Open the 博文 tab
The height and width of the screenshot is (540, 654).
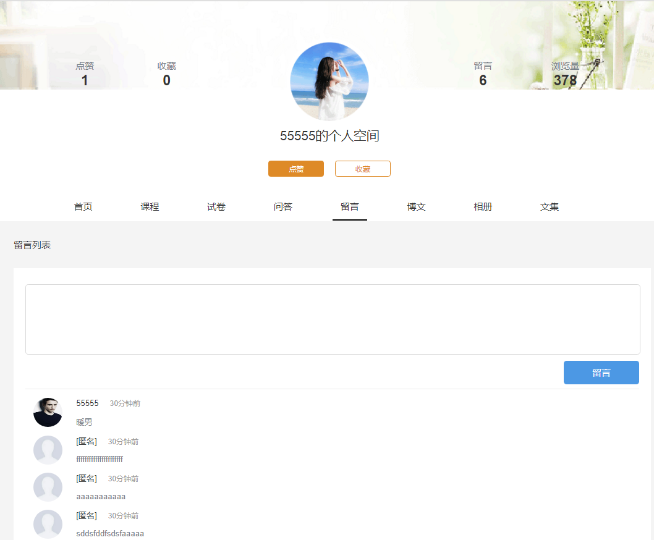click(x=416, y=207)
